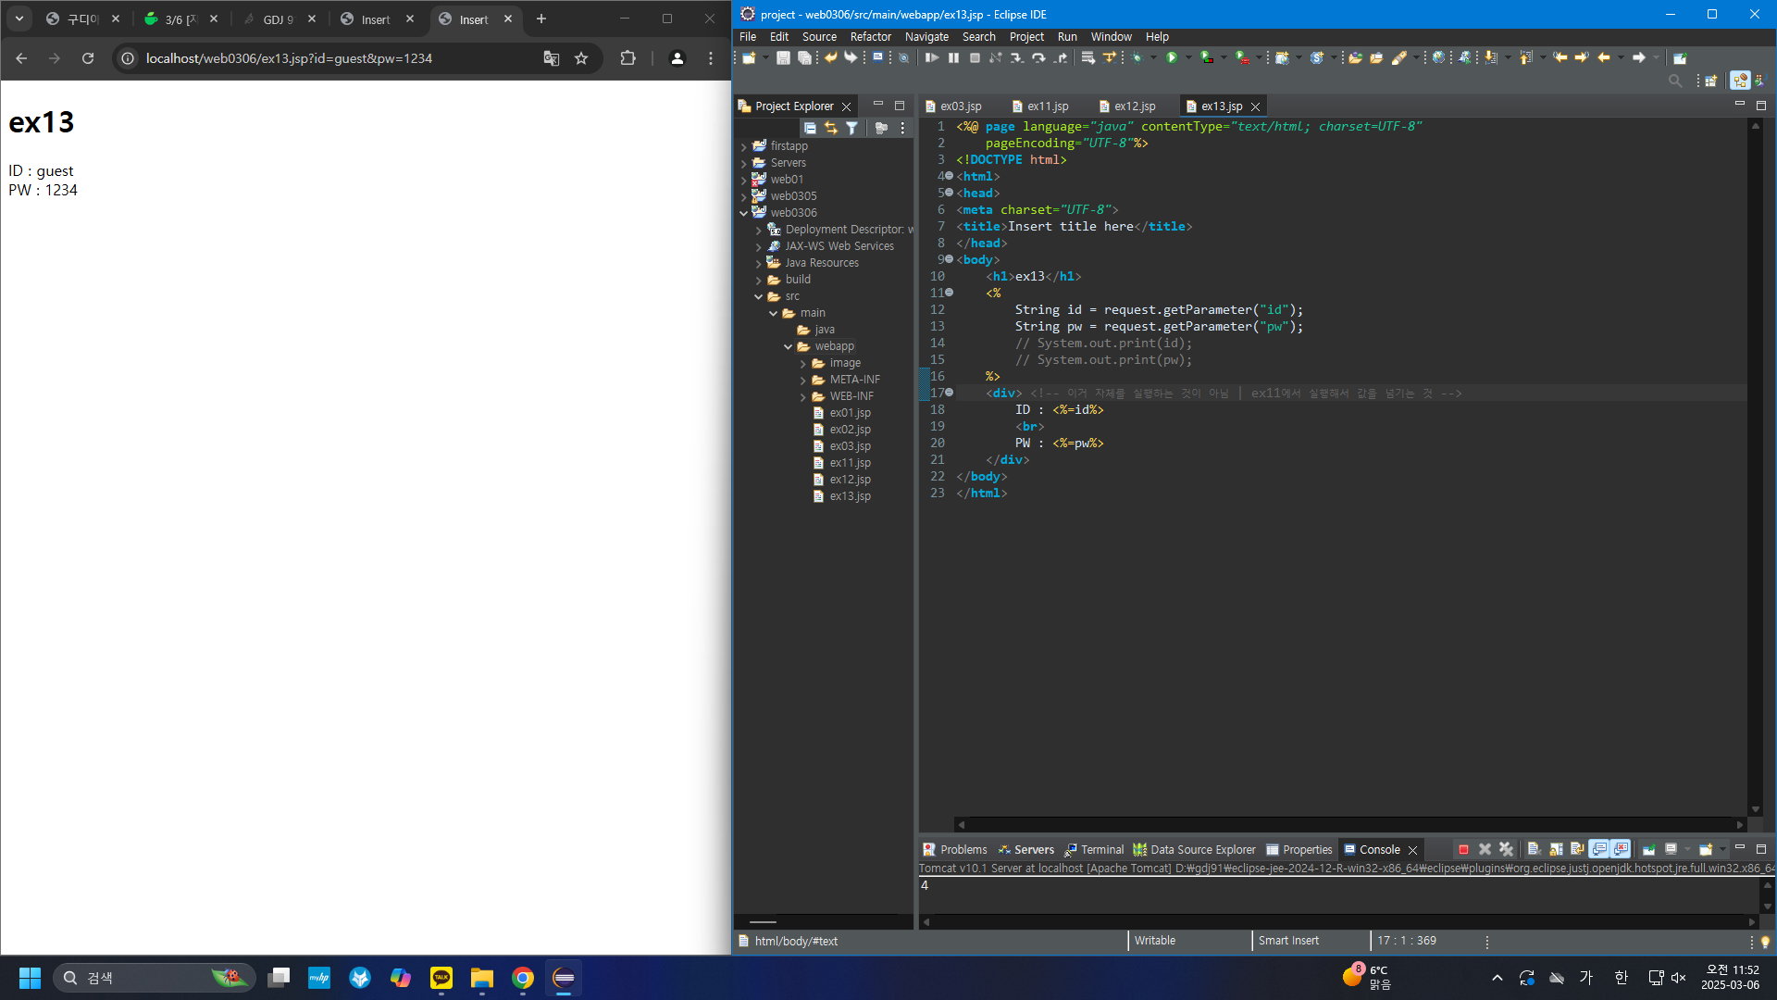Expand the firstapp project node
Viewport: 1777px width, 1000px height.
(x=744, y=146)
